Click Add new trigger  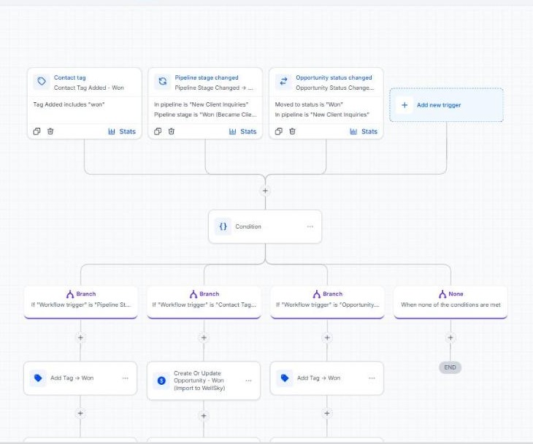446,105
